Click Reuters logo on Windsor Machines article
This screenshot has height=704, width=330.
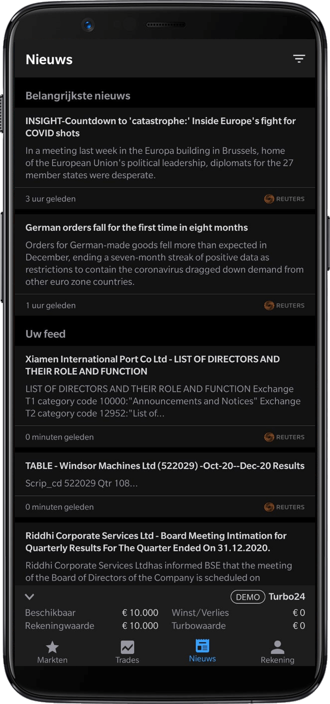coord(284,507)
